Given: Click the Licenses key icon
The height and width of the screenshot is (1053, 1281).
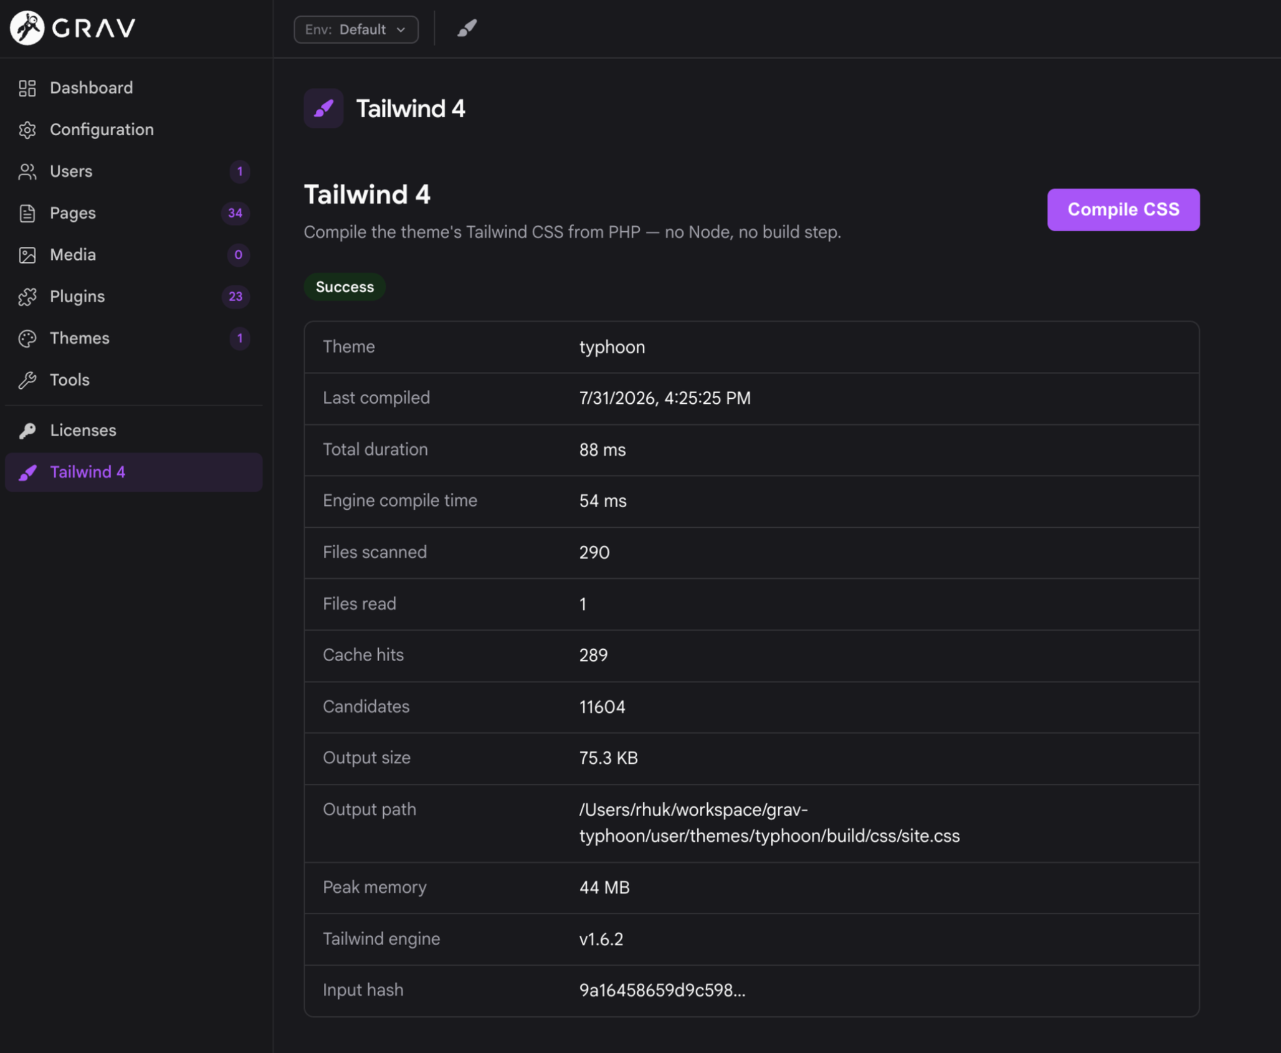Looking at the screenshot, I should pos(27,431).
